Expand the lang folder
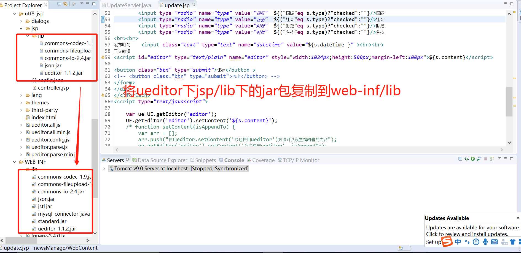The image size is (521, 253). (x=21, y=95)
